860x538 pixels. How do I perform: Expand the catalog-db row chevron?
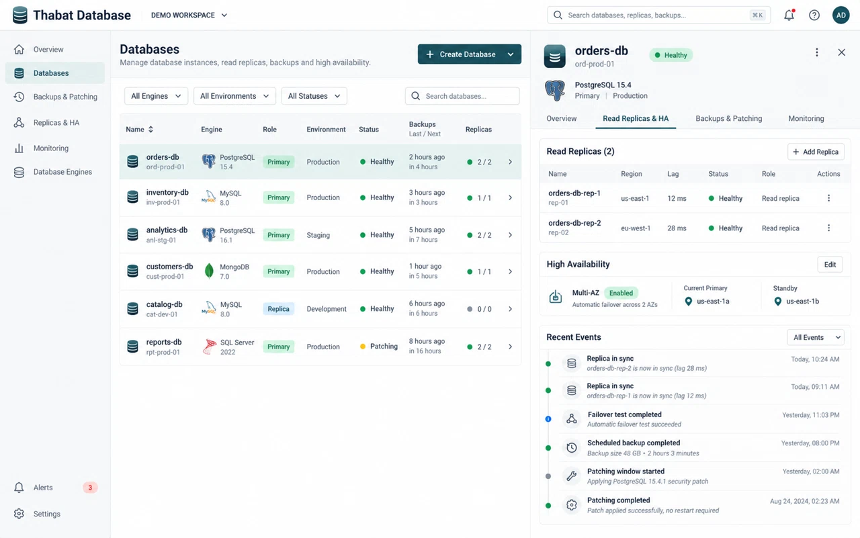coord(510,310)
